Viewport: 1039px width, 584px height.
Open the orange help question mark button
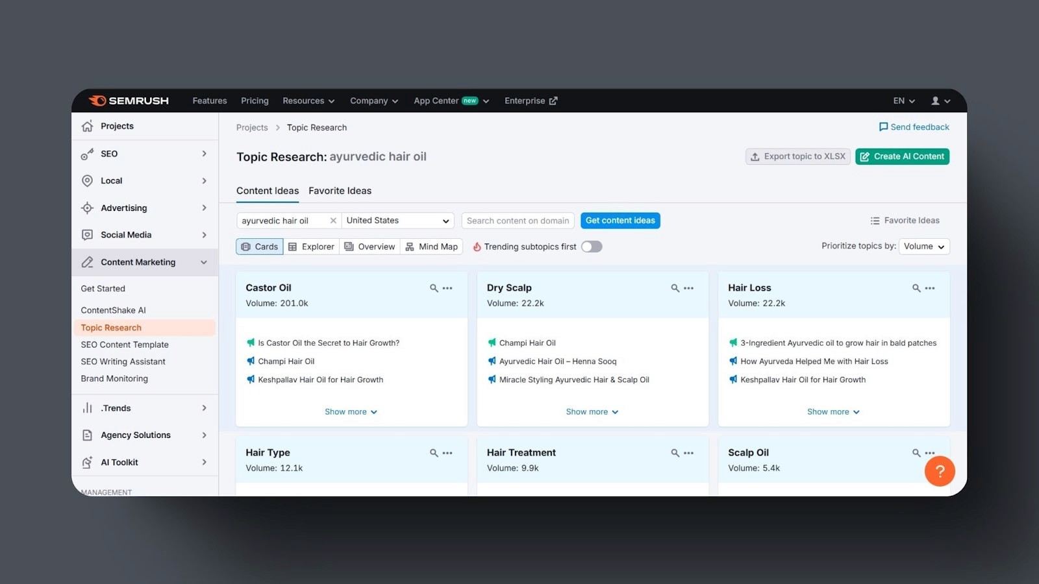[940, 471]
